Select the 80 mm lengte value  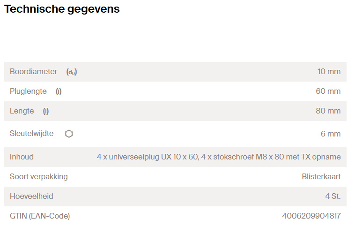328,111
